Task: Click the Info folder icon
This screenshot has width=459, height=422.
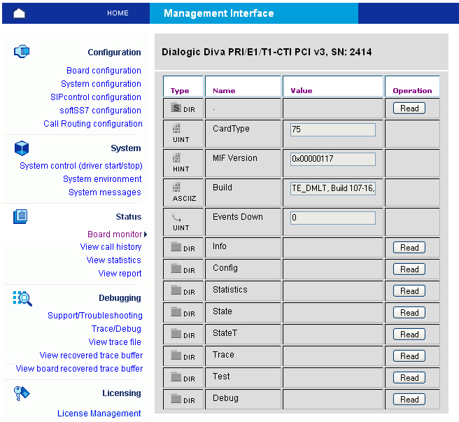Action: (x=176, y=247)
